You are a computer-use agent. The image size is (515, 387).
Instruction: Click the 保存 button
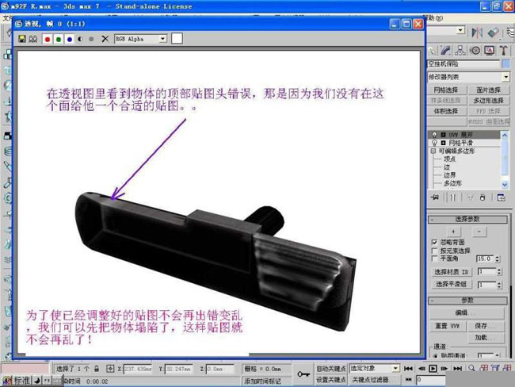[x=486, y=326]
